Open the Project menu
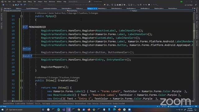 coord(19,2)
